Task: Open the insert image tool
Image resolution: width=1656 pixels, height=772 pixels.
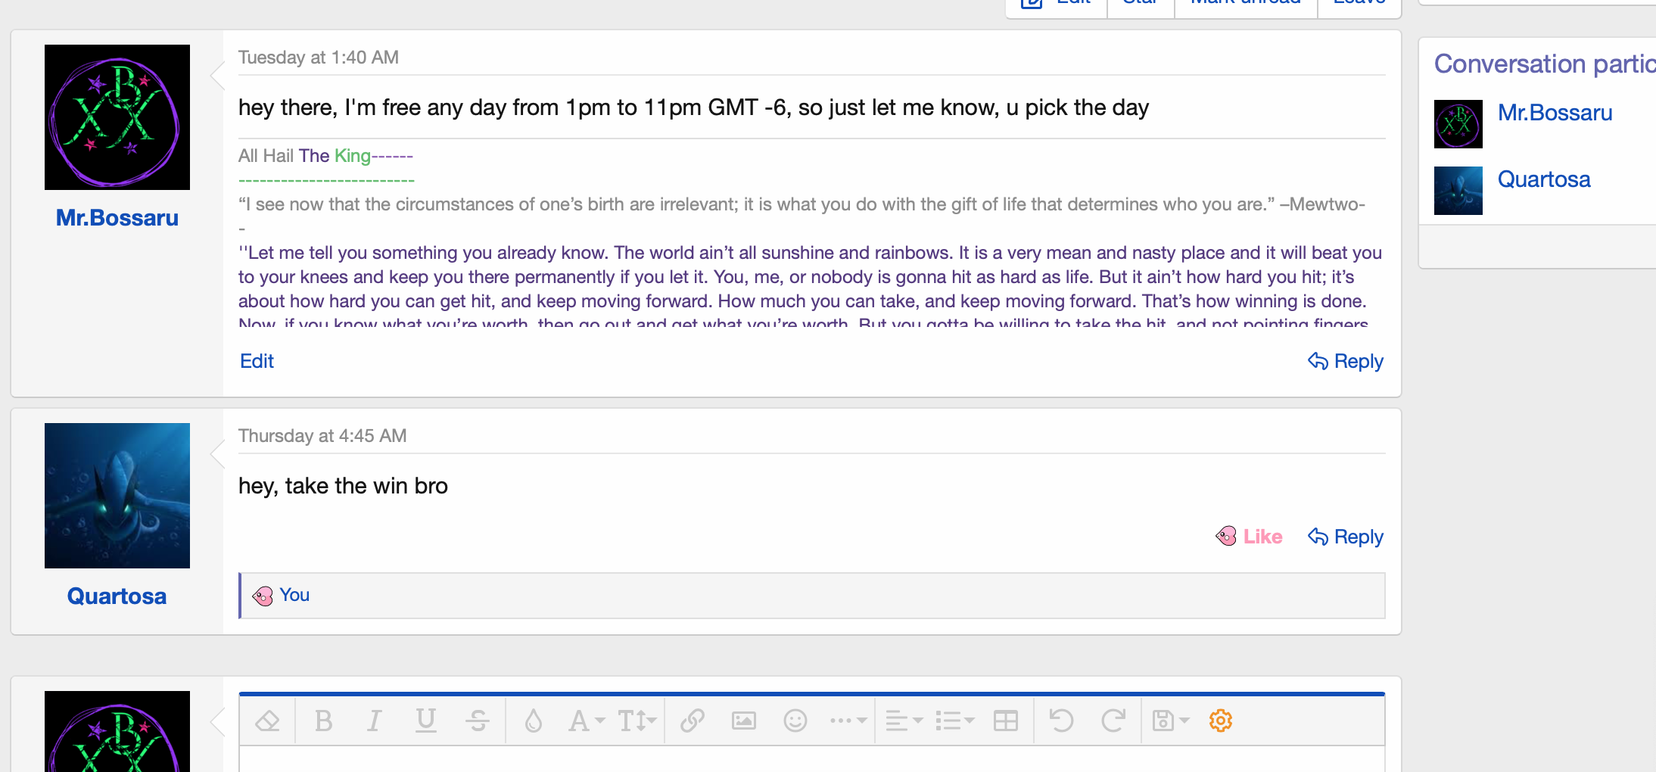Action: click(x=743, y=721)
